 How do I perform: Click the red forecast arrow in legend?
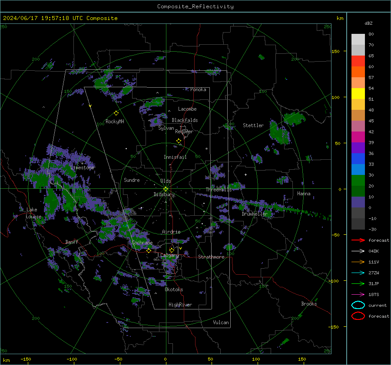tap(358, 240)
